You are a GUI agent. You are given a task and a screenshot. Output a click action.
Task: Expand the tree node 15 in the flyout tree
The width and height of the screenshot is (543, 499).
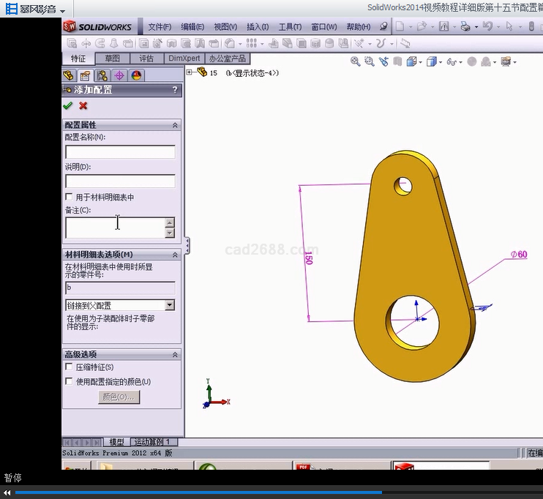pyautogui.click(x=190, y=72)
